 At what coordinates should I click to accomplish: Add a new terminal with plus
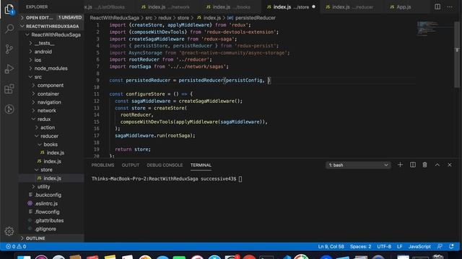point(400,165)
